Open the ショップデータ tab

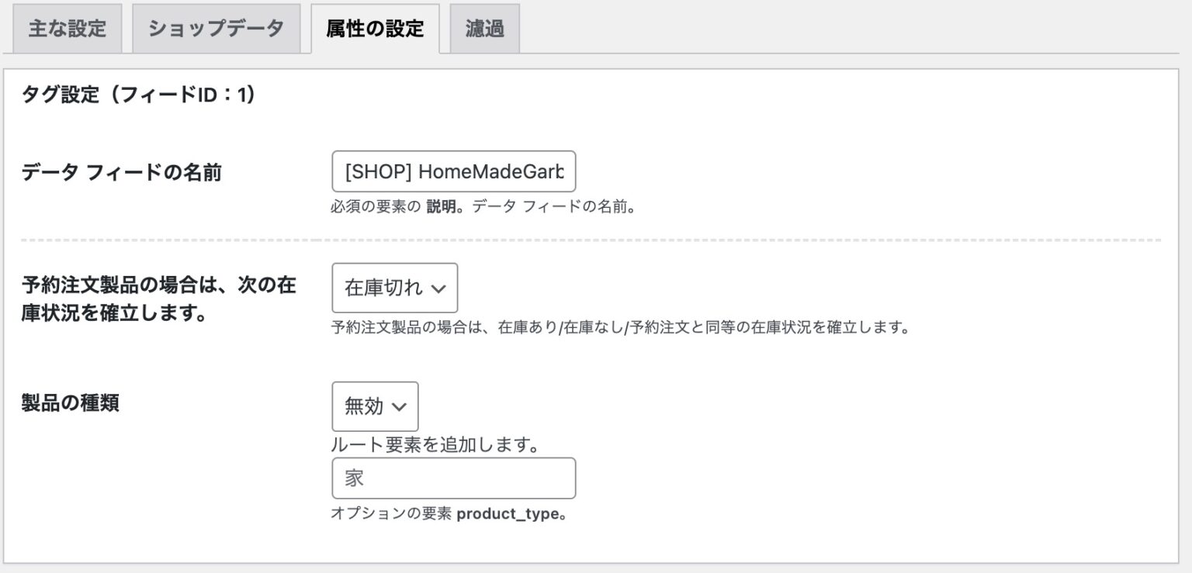tap(216, 27)
